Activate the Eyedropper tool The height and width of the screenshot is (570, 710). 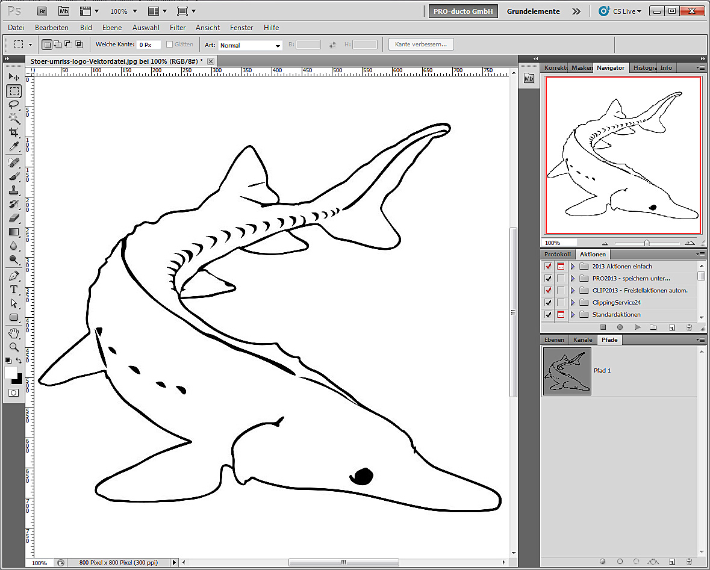pos(14,147)
